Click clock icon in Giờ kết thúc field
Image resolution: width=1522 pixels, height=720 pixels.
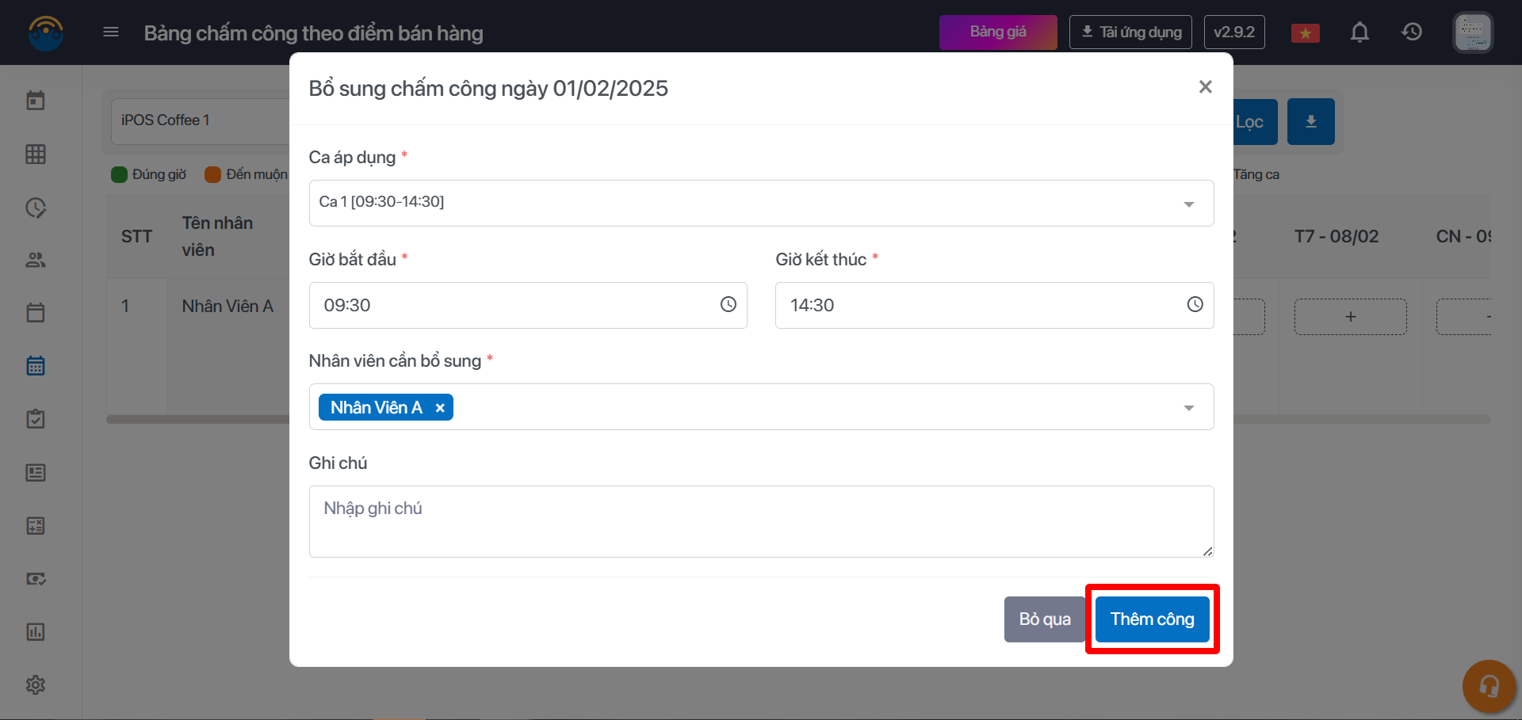click(x=1195, y=305)
